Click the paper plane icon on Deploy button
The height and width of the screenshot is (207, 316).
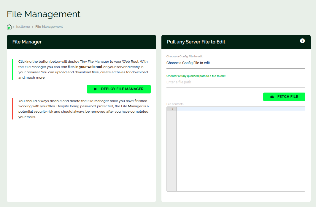point(96,89)
